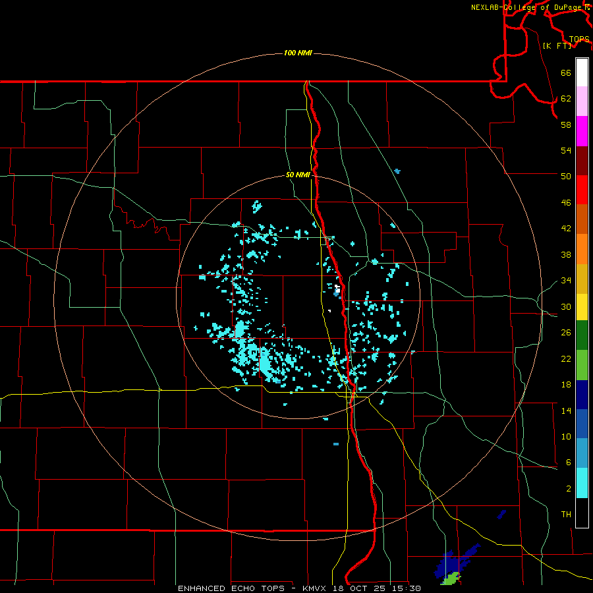Click the "100 NMI" range ring label
This screenshot has width=593, height=593.
pos(298,53)
